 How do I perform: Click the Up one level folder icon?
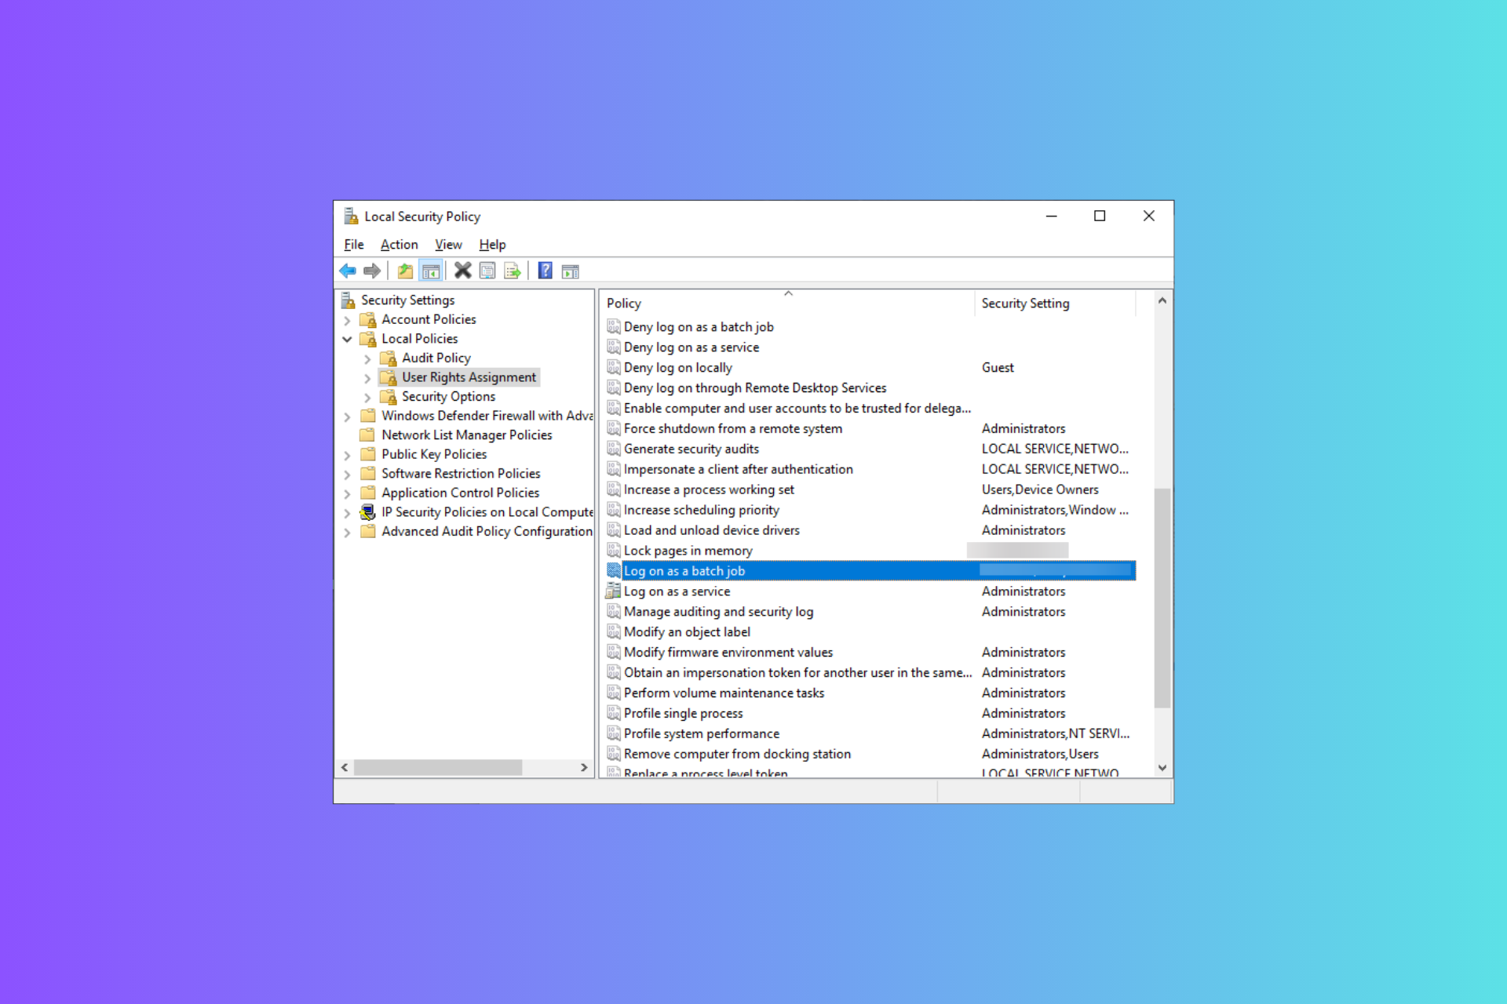405,271
